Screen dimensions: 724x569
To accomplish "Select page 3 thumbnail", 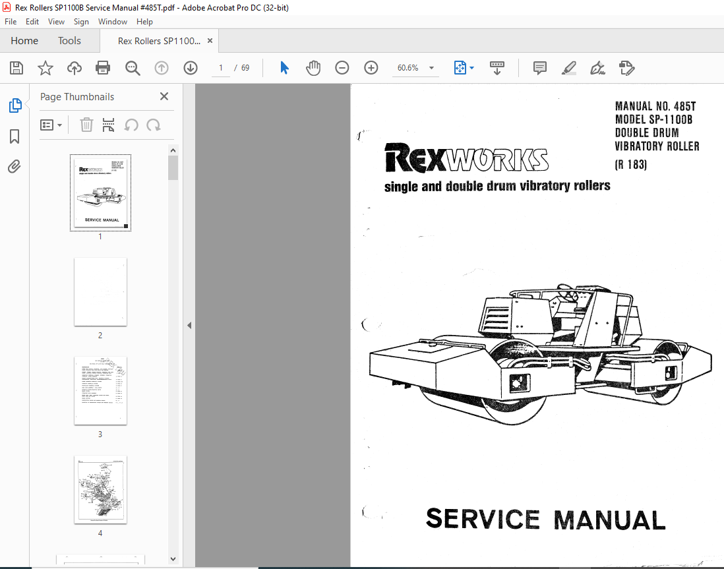I will [100, 391].
